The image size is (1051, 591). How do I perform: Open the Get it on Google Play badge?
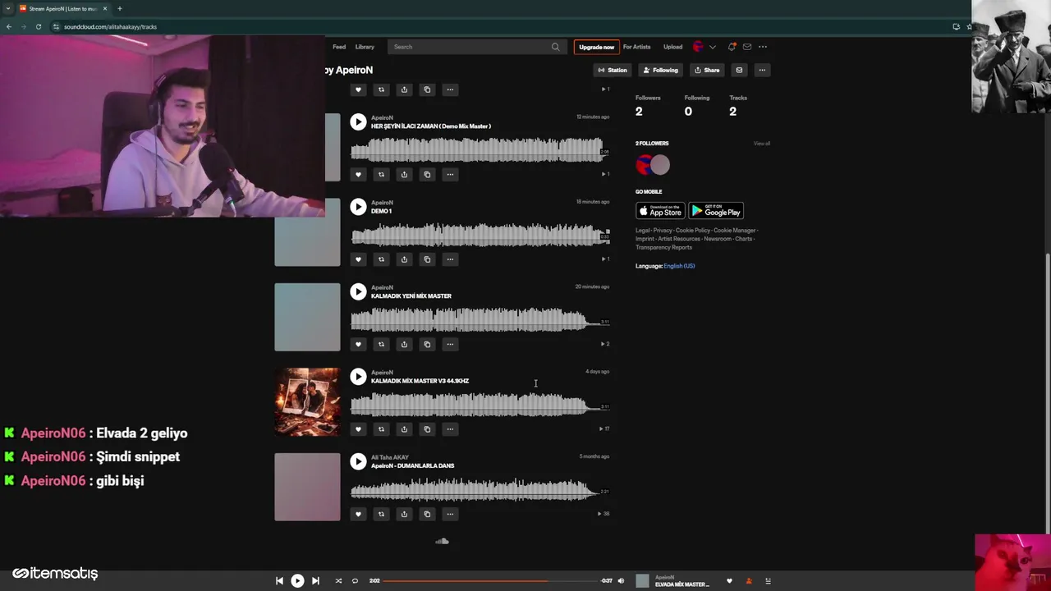point(716,211)
